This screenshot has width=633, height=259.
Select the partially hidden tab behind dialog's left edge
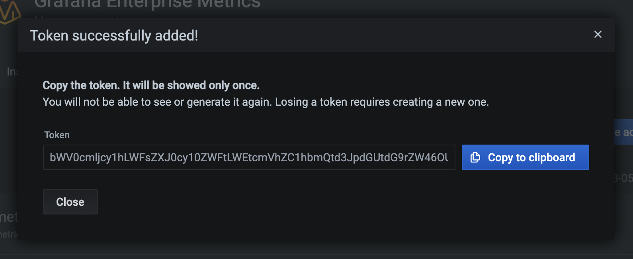(11, 72)
